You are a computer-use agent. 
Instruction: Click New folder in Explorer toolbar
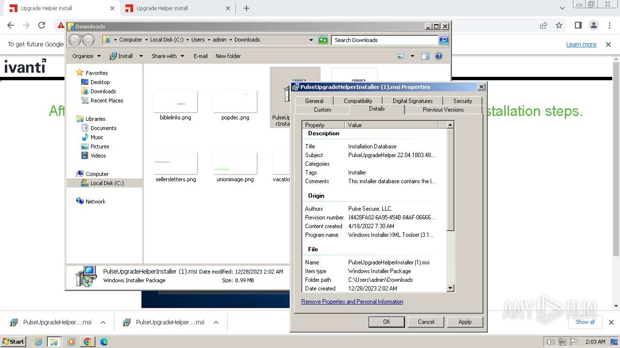[x=228, y=56]
